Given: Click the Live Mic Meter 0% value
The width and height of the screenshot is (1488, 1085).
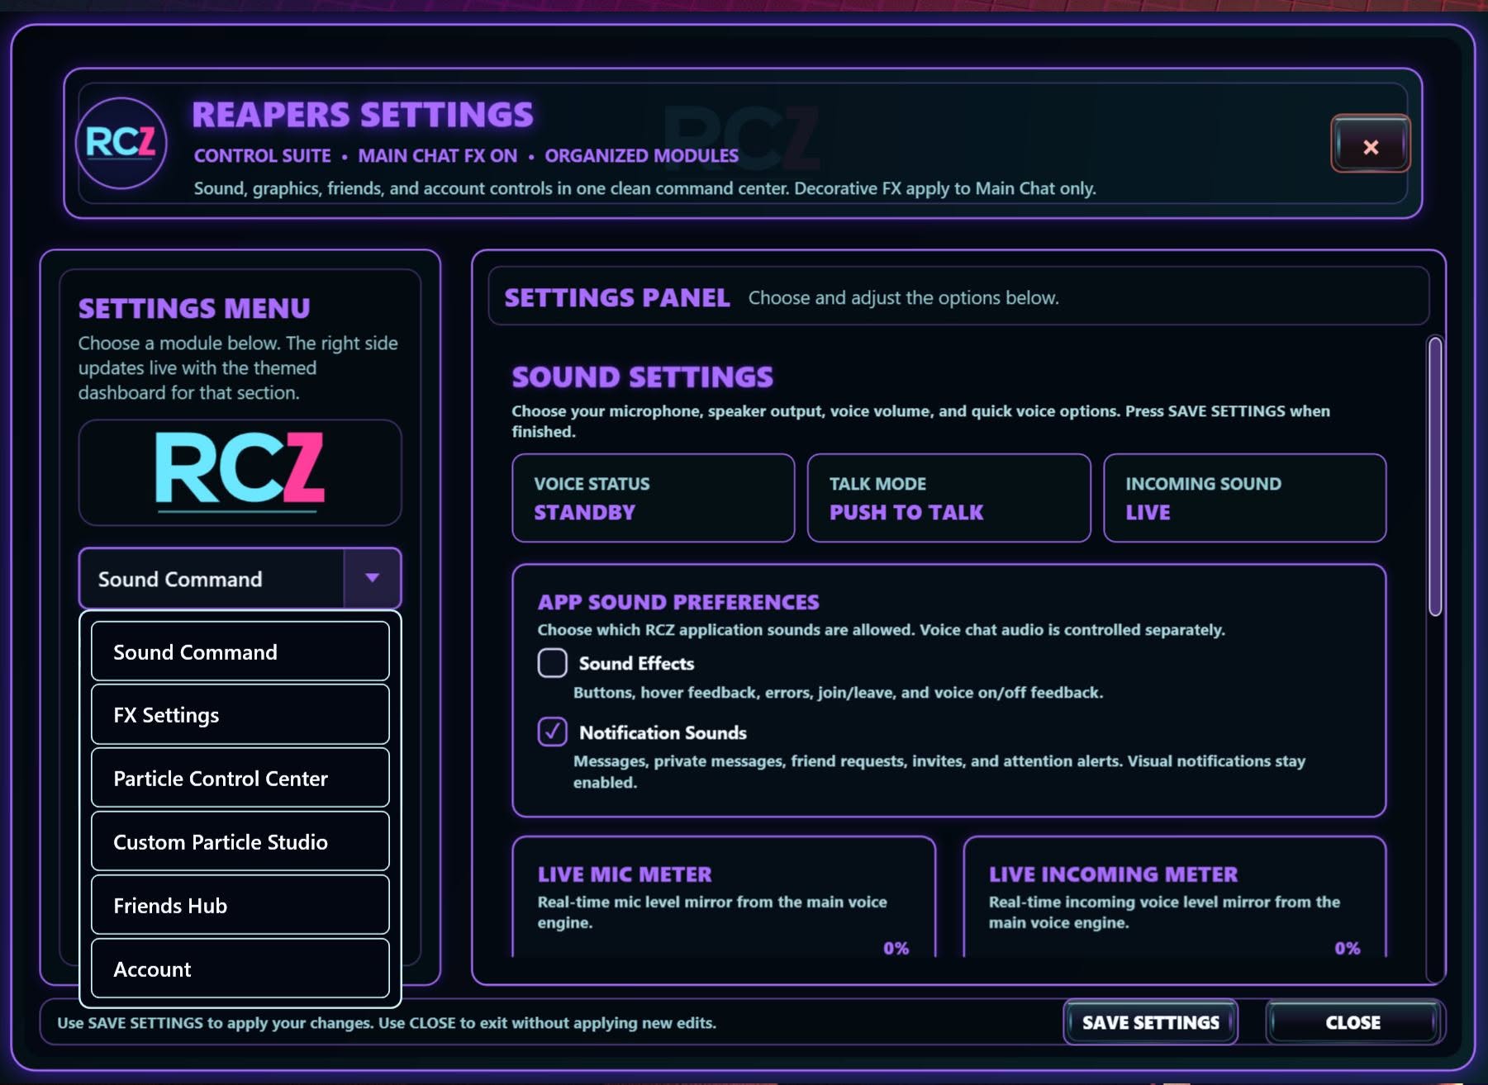Looking at the screenshot, I should (896, 948).
